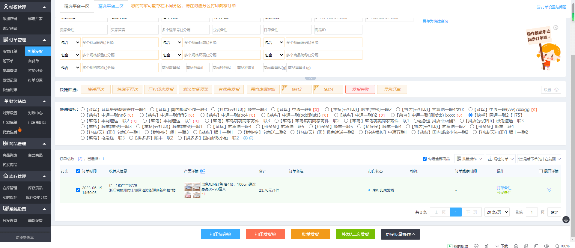
Task: Click the round scroll-to-bottom arrow icon
Action: (x=566, y=220)
